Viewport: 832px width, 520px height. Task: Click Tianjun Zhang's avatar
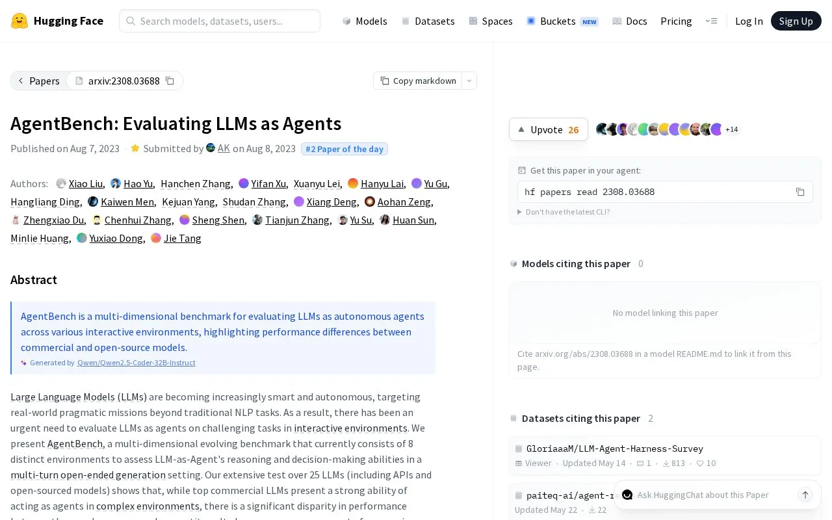257,220
